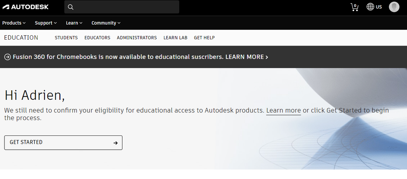This screenshot has width=407, height=179.
Task: Open the shopping cart
Action: click(355, 7)
